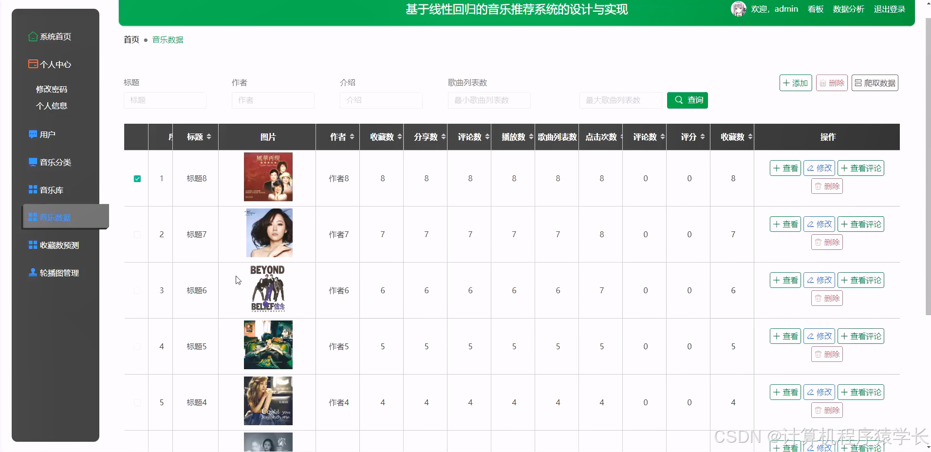Uncheck the checkbox on the 标题8 row
The width and height of the screenshot is (931, 452).
click(x=137, y=178)
